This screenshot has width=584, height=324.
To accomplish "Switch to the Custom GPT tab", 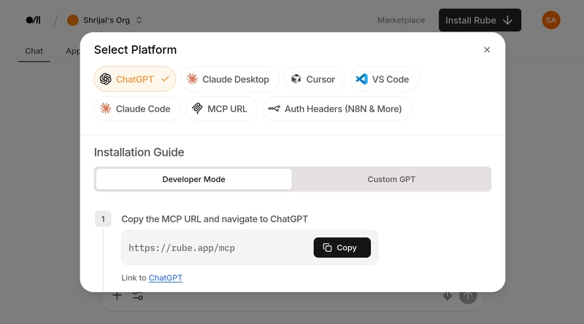I will 391,179.
